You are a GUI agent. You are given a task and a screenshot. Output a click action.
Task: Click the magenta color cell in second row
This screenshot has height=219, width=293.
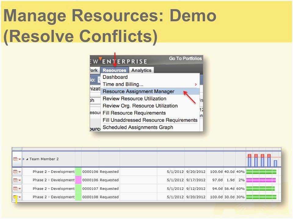click(78, 180)
